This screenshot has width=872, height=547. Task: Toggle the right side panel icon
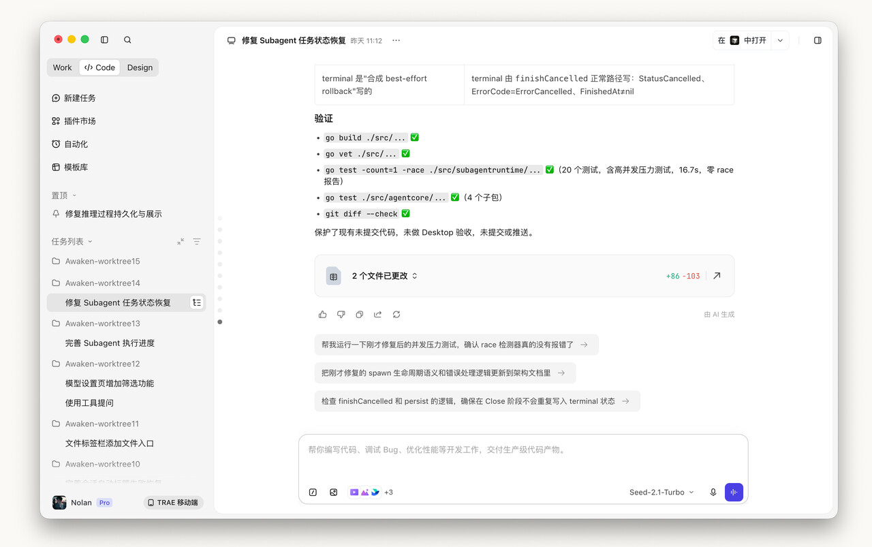(x=817, y=40)
